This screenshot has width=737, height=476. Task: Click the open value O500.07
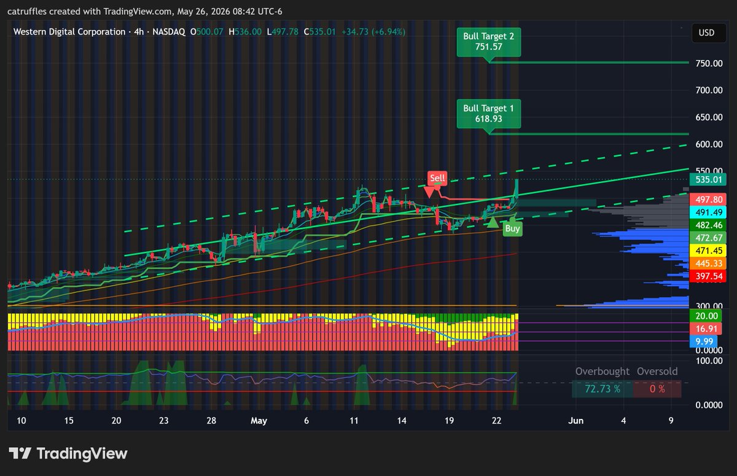[x=206, y=32]
